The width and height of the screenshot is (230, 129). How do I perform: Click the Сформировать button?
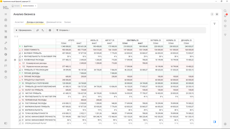coord(24,30)
